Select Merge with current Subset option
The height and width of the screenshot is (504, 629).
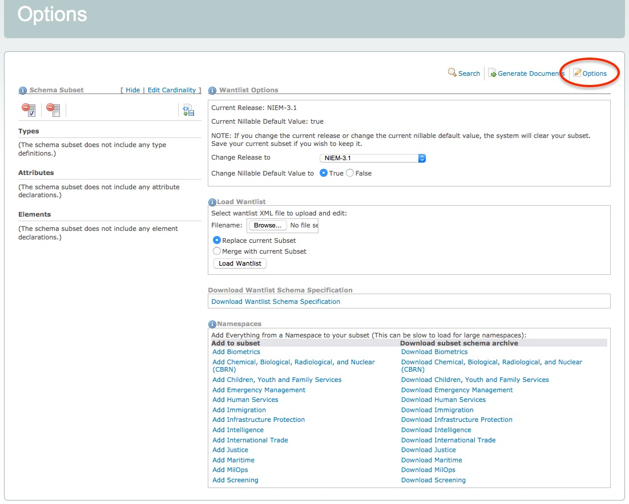tap(217, 251)
